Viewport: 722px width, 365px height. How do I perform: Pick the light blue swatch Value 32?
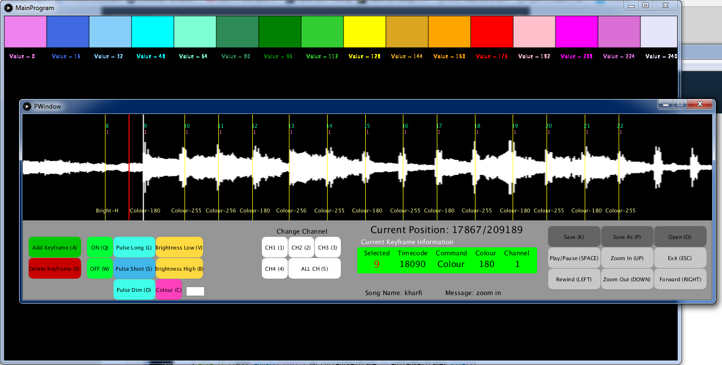(x=110, y=32)
